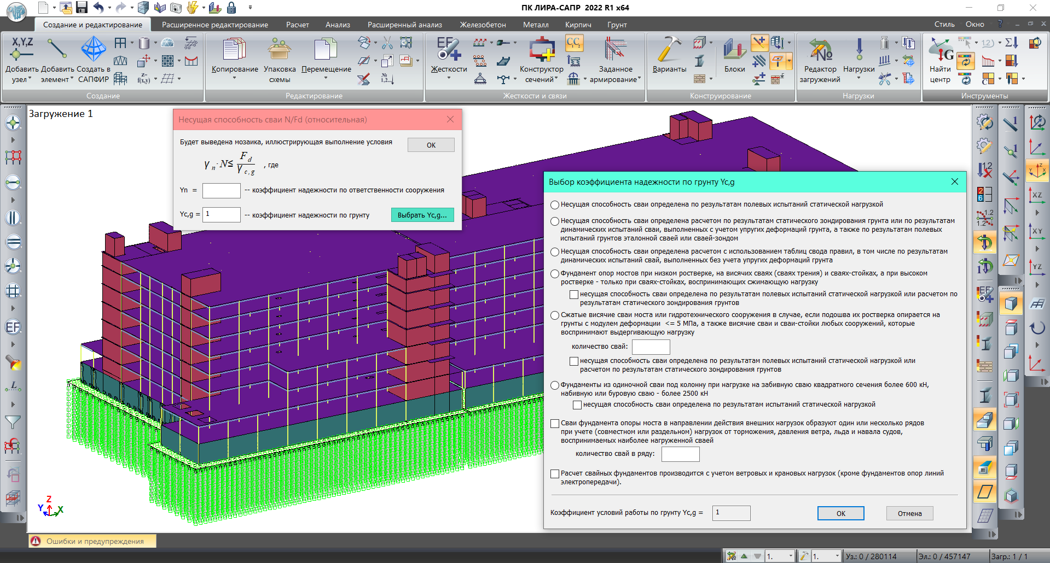The image size is (1050, 563).
Task: Switch to the Расчет ribbon tab
Action: pos(297,25)
